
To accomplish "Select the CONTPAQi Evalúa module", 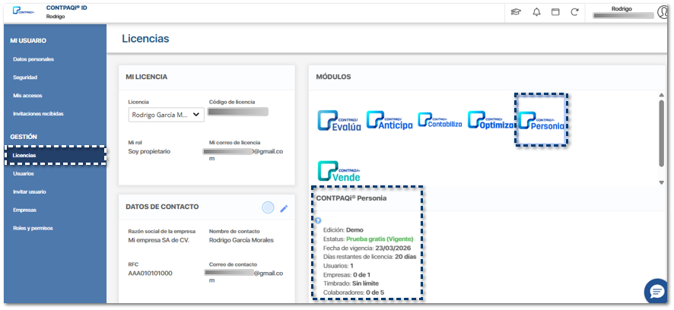I will pyautogui.click(x=339, y=121).
